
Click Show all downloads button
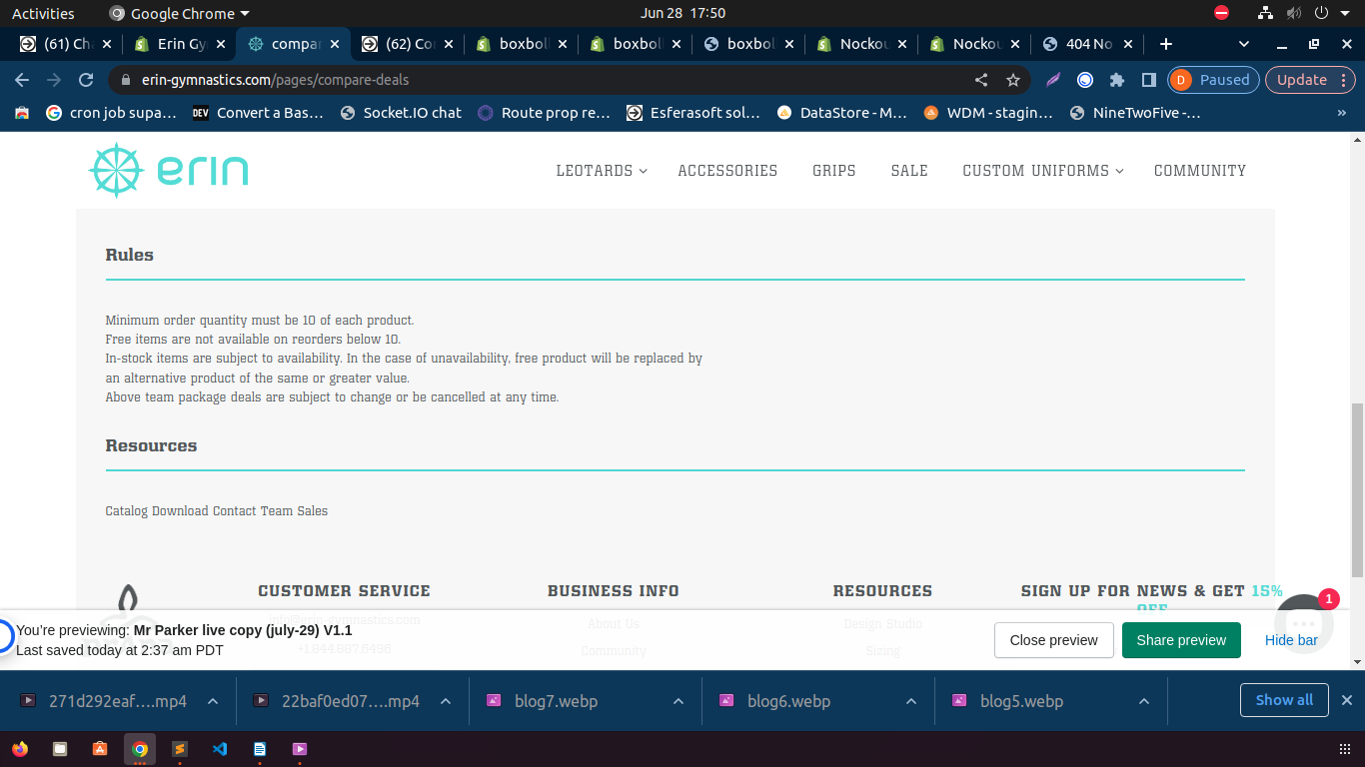(x=1284, y=700)
